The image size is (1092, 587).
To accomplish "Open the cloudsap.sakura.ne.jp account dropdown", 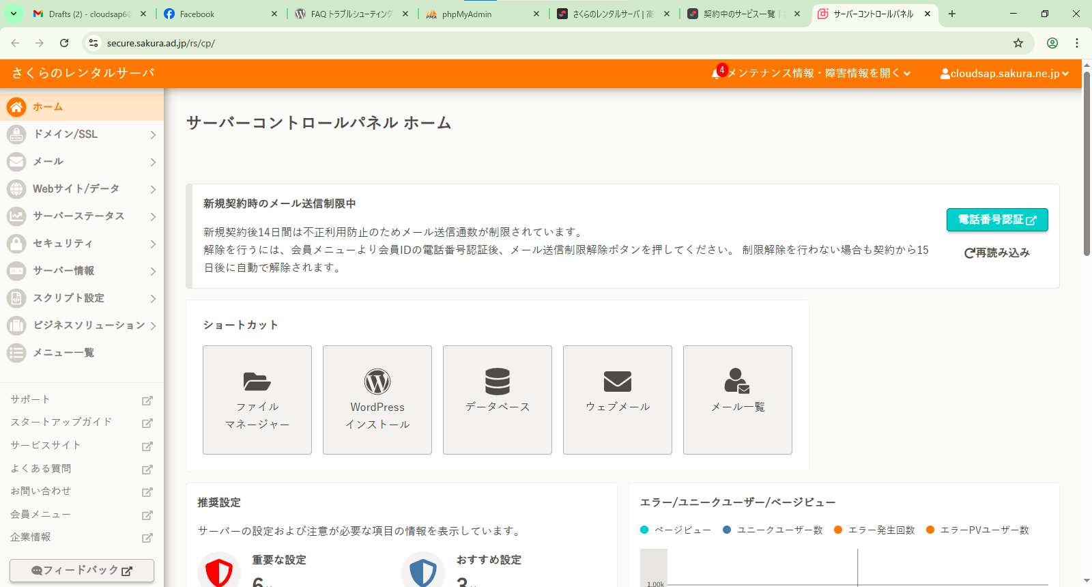I will 1005,74.
